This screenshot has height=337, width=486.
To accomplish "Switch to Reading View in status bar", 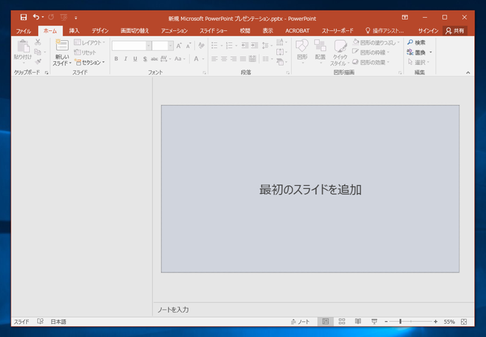I will click(x=358, y=322).
